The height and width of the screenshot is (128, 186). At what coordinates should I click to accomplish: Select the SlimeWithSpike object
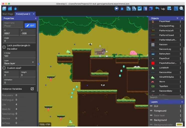pos(166,77)
